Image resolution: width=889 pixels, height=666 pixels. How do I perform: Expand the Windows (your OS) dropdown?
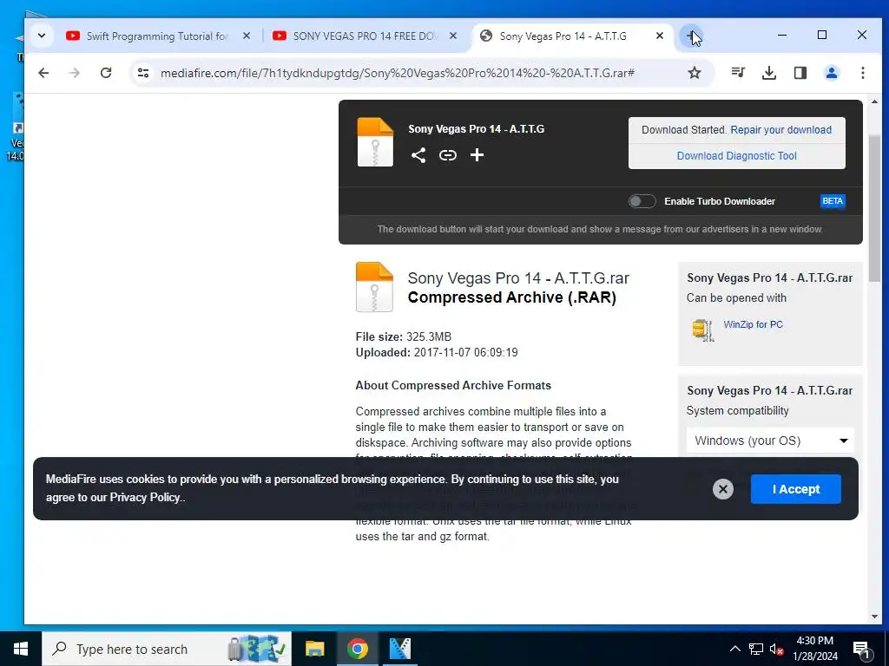click(x=770, y=441)
